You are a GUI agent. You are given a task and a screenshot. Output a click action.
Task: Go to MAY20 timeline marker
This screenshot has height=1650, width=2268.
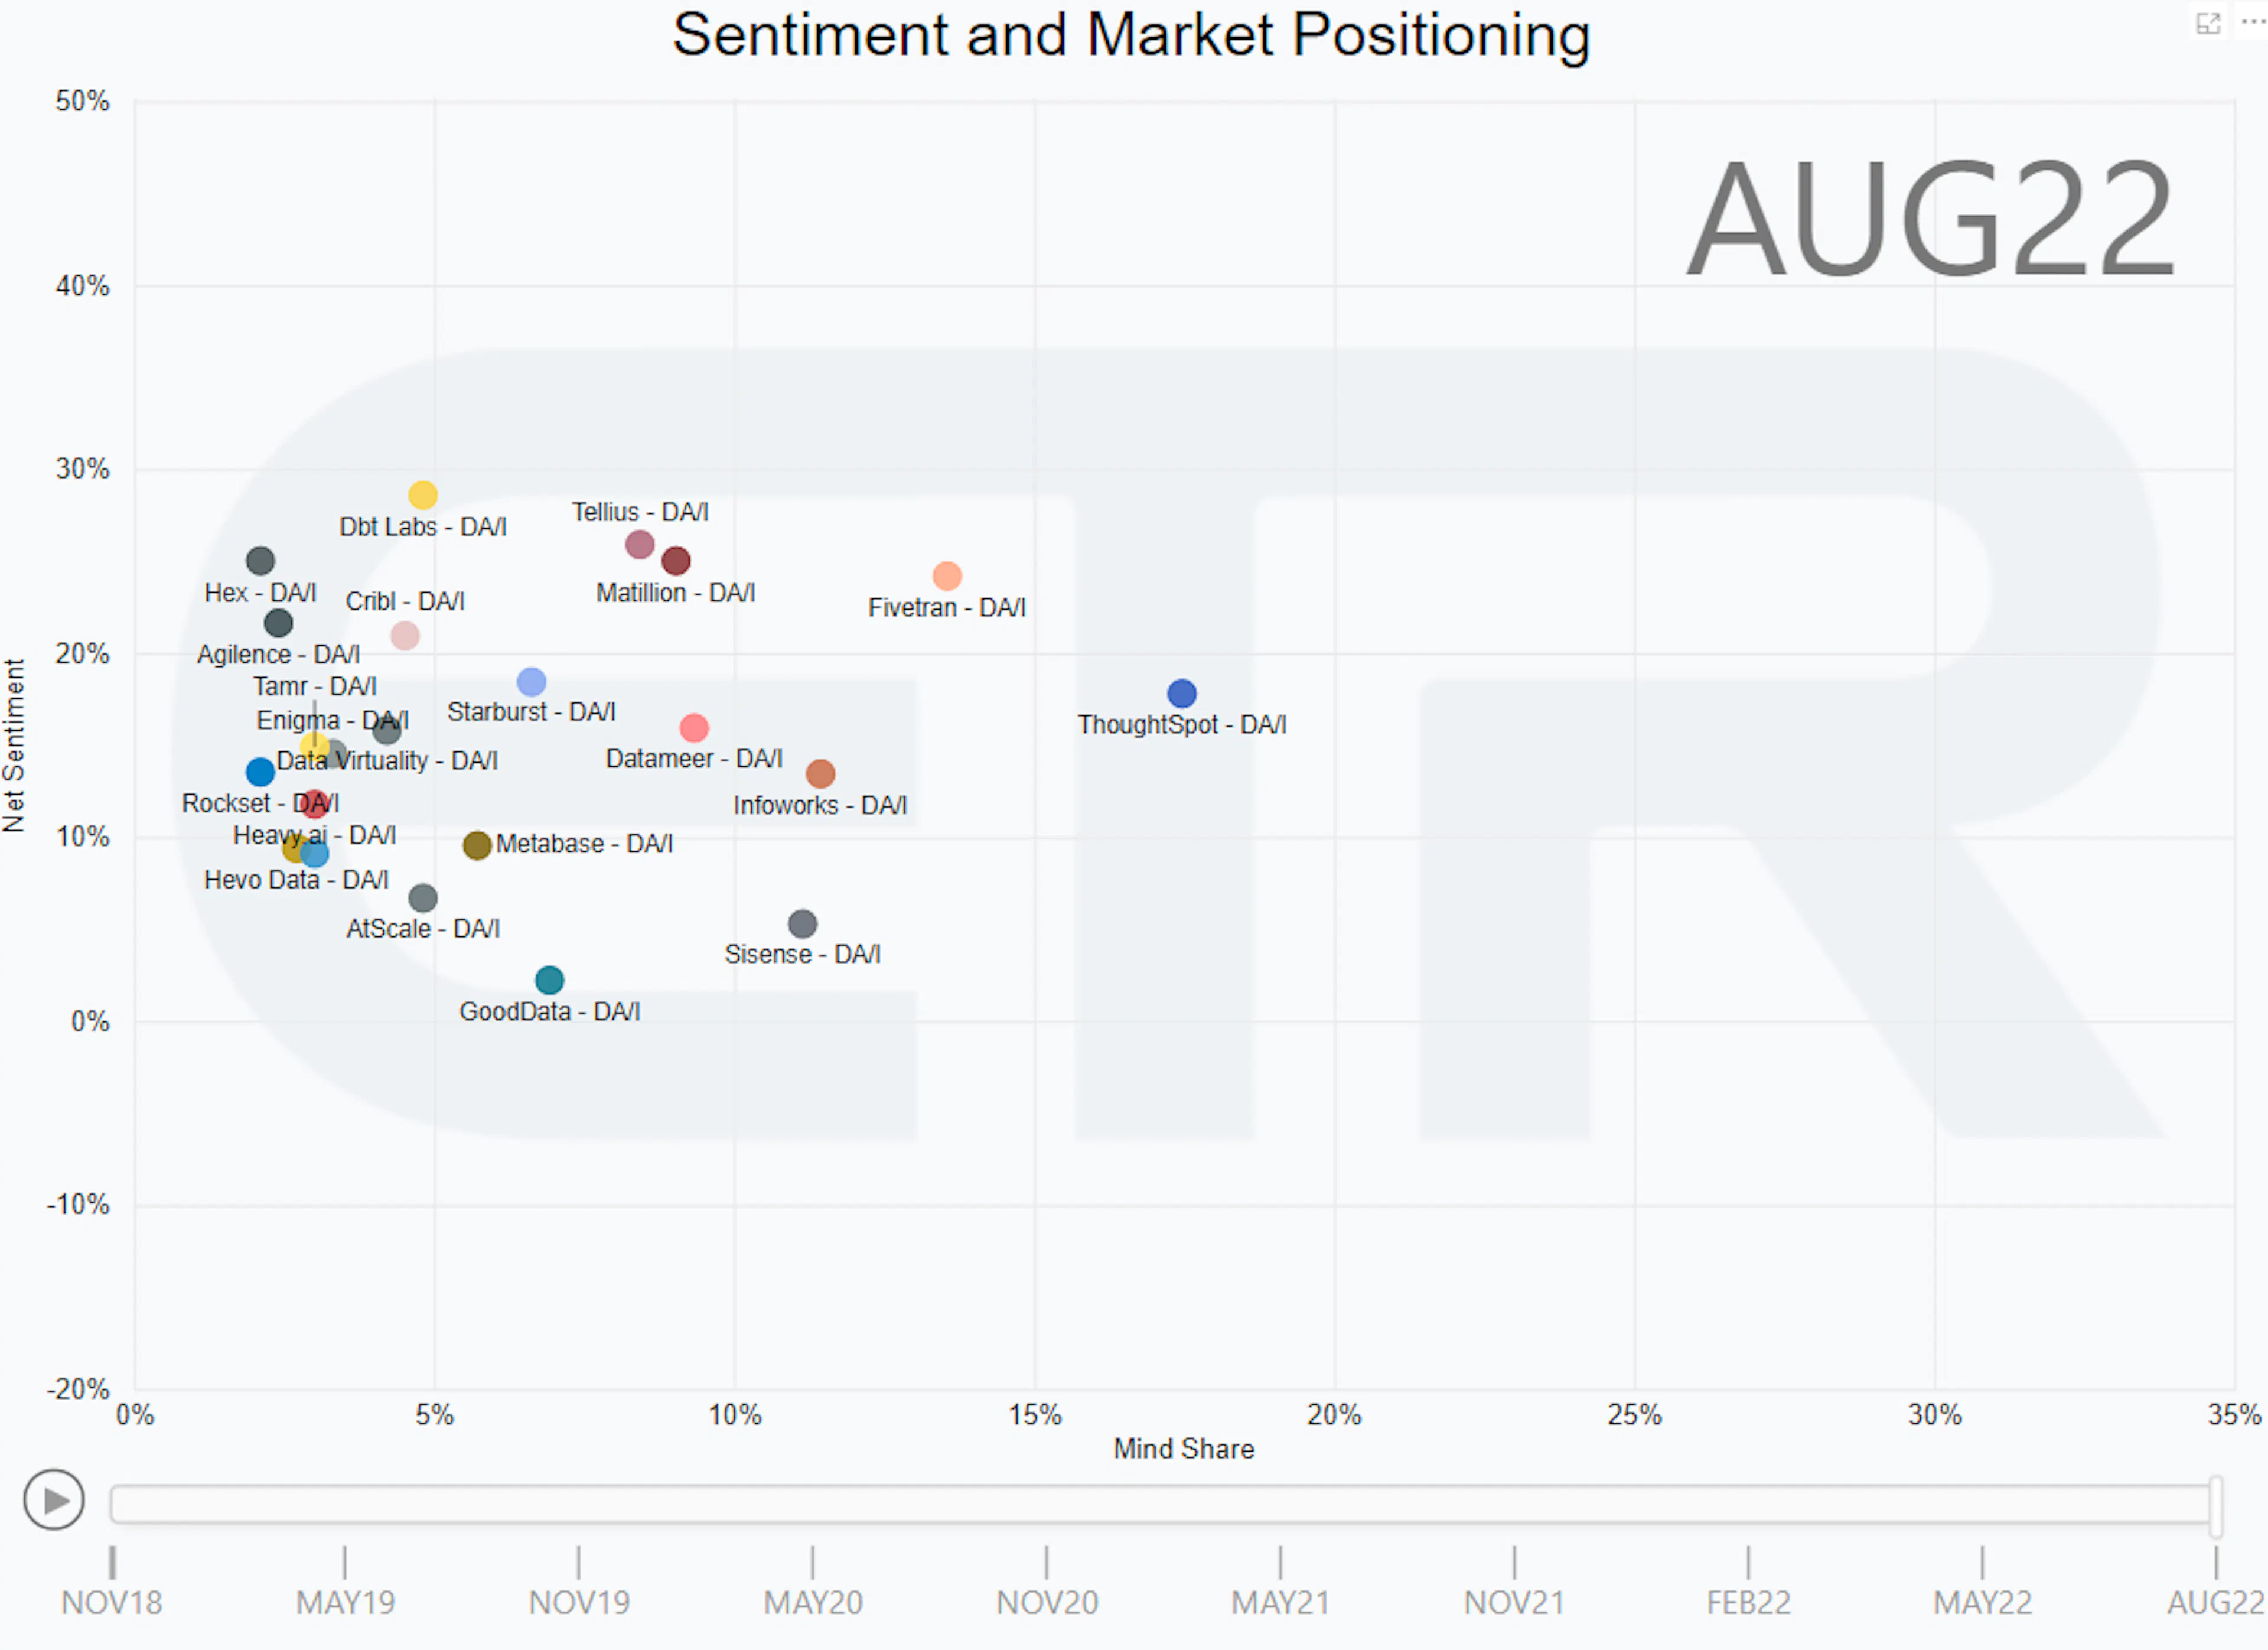(813, 1603)
